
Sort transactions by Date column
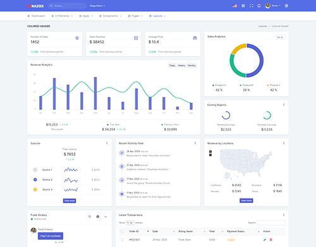click(163, 231)
